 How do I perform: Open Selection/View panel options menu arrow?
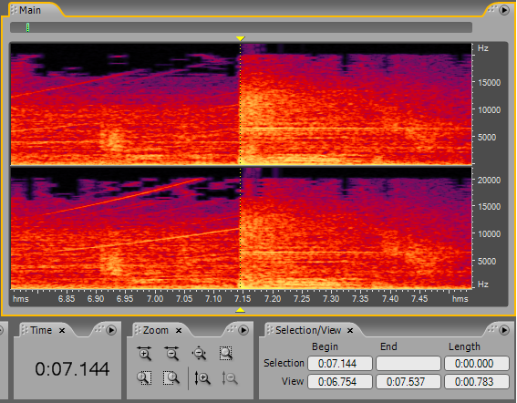click(x=504, y=330)
